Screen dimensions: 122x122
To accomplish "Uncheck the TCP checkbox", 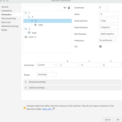I will pos(100,47).
